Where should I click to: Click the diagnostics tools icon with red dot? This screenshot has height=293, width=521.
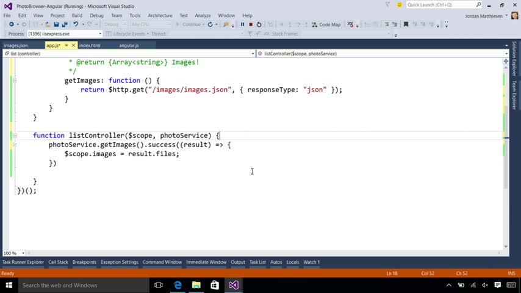point(350,24)
